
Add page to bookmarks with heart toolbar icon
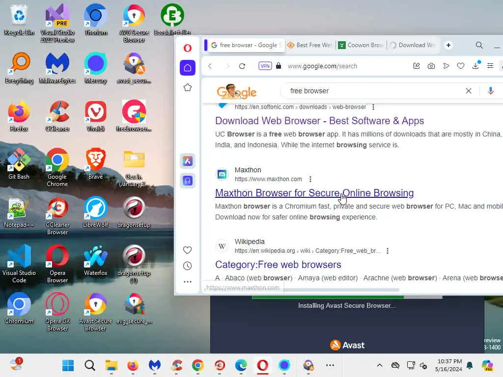[x=461, y=66]
